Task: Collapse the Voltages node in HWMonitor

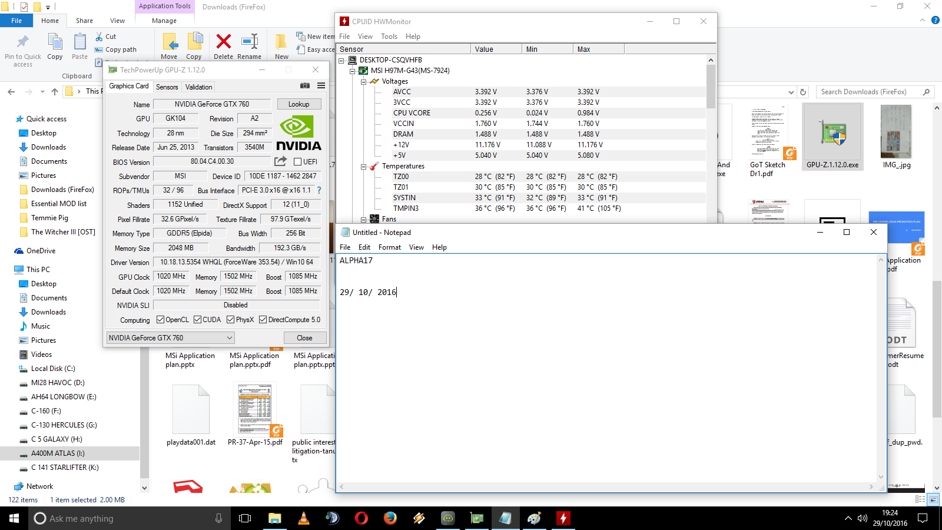Action: [x=363, y=81]
